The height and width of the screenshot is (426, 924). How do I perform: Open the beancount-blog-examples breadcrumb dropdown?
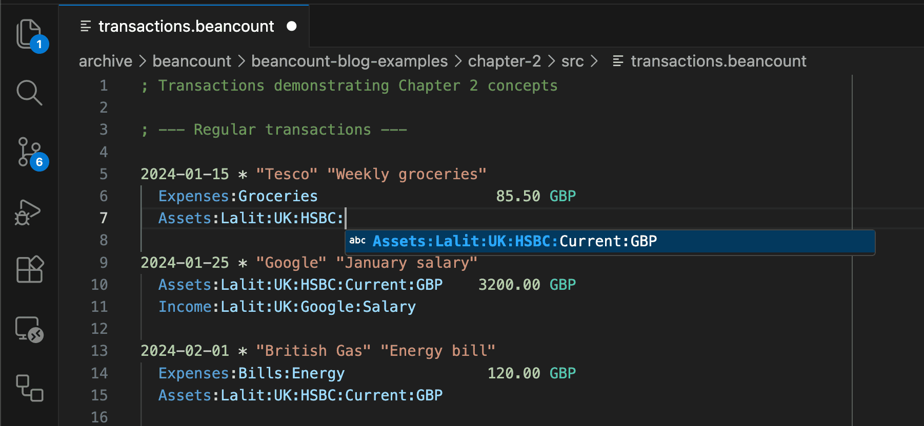click(x=349, y=61)
